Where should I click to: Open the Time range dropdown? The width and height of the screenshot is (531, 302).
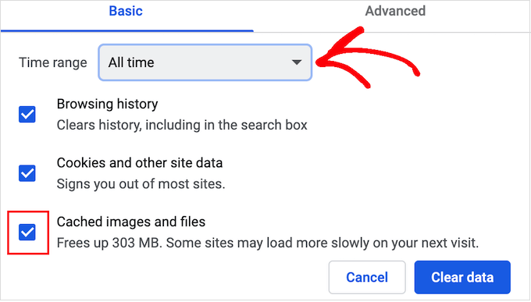click(205, 62)
